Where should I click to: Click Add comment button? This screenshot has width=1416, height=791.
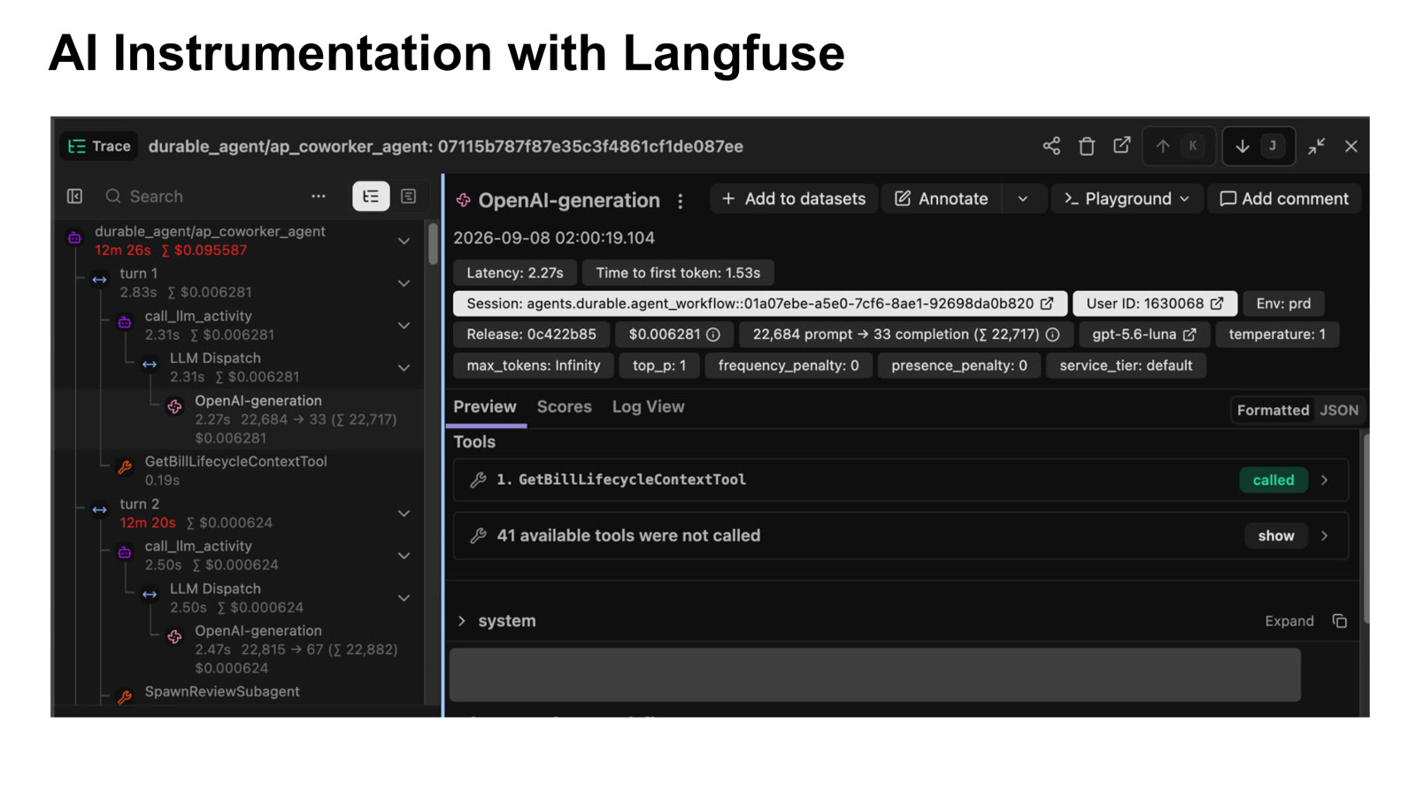(1284, 199)
